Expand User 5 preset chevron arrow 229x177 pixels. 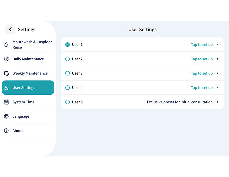pos(217,102)
